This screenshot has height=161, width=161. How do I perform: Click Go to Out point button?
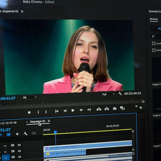(x=89, y=110)
